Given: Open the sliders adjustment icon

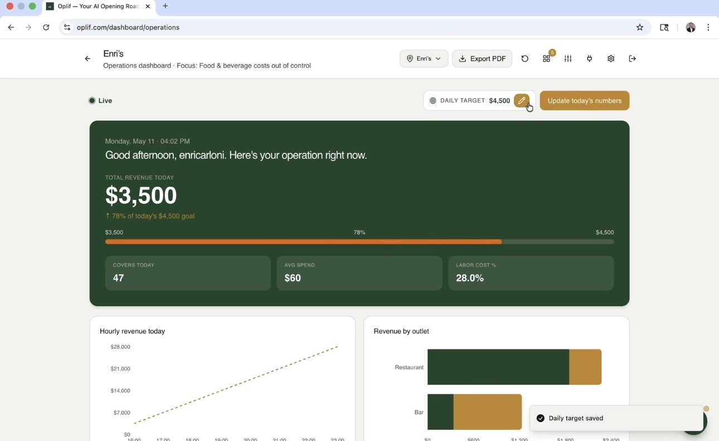Looking at the screenshot, I should (x=568, y=58).
